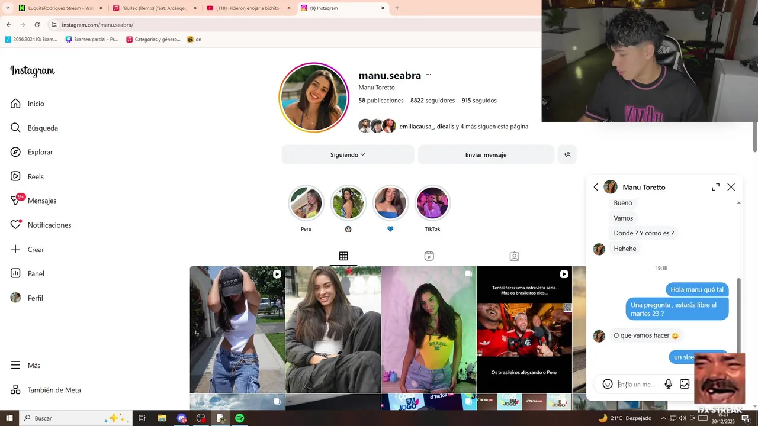Image resolution: width=758 pixels, height=426 pixels.
Task: Open the emoji picker in chat
Action: (608, 384)
